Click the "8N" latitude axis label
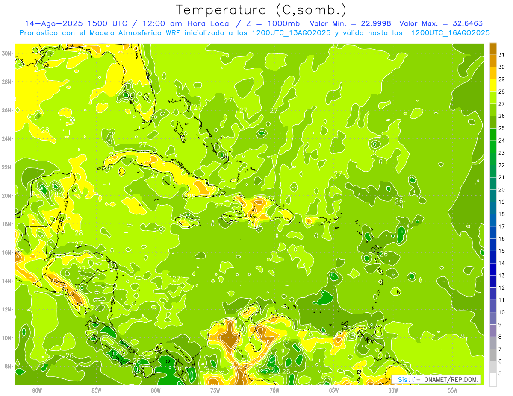The height and width of the screenshot is (396, 513). click(x=8, y=366)
